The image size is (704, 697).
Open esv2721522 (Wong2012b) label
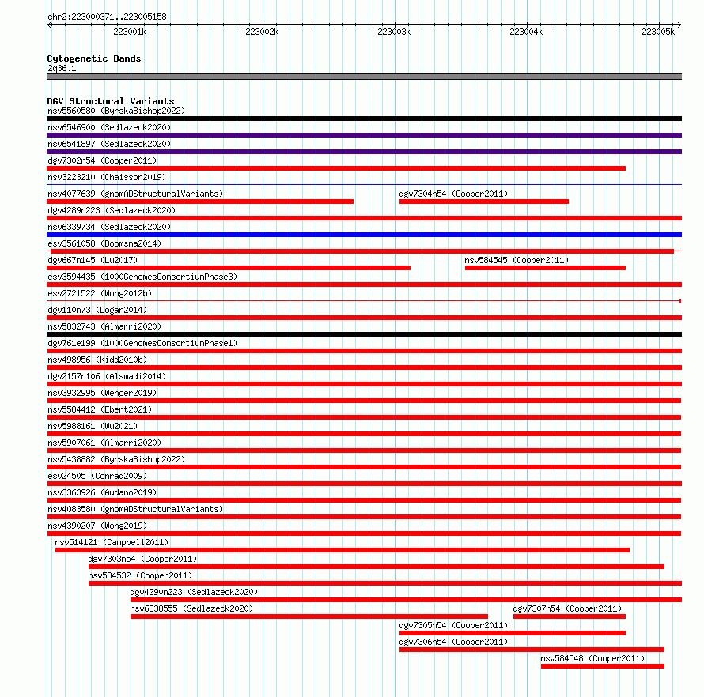coord(100,293)
